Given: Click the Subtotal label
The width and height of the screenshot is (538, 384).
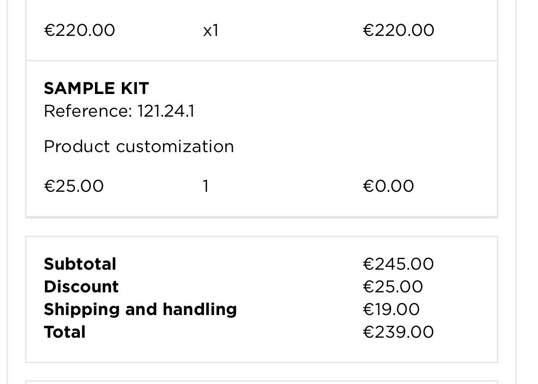Looking at the screenshot, I should pyautogui.click(x=80, y=264).
